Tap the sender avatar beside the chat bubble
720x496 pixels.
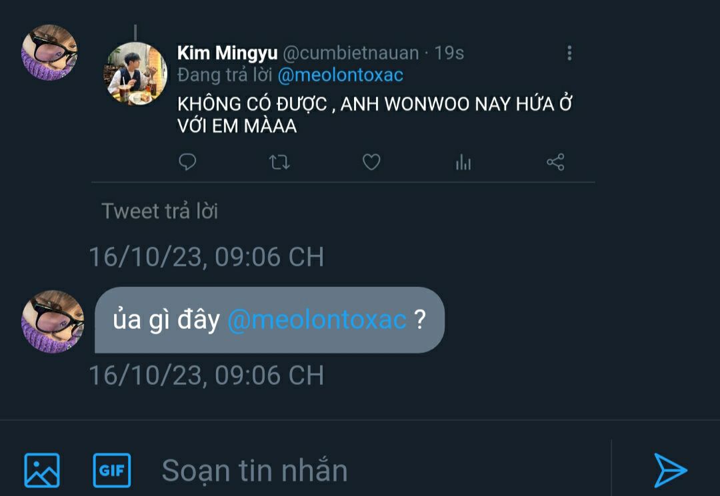coord(53,322)
